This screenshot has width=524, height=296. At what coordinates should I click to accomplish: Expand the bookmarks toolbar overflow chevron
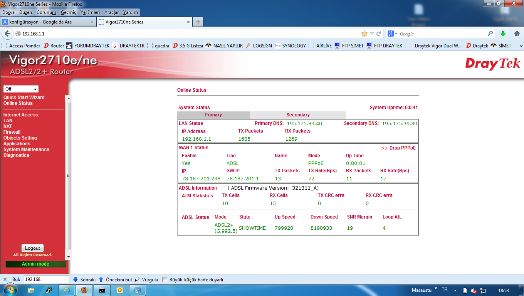[521, 45]
